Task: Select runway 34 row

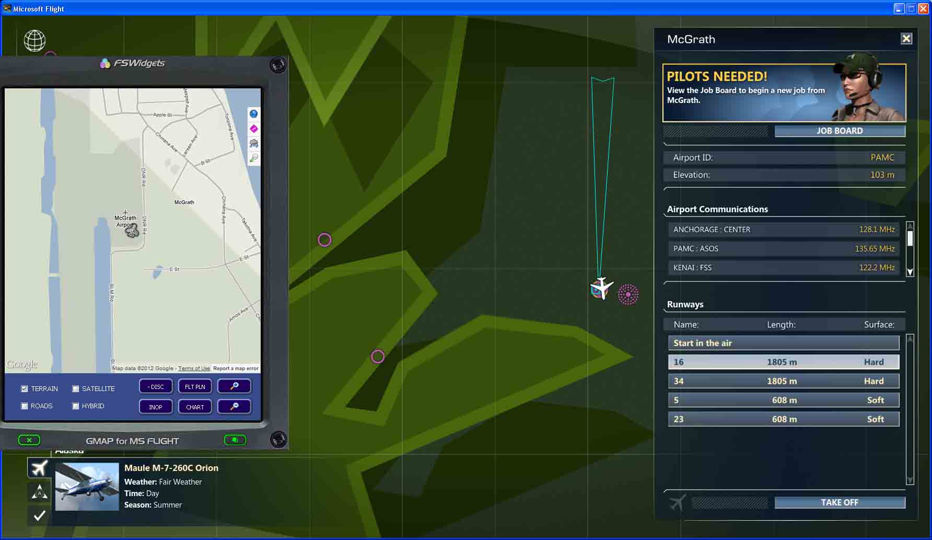Action: 784,381
